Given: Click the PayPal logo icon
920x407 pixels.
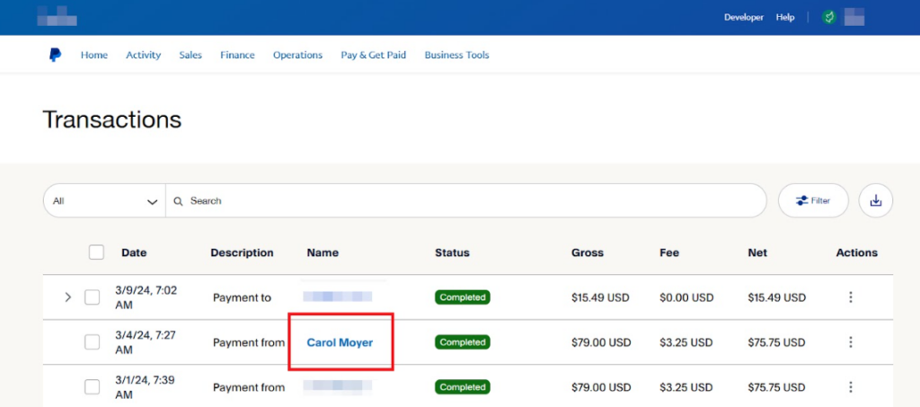Looking at the screenshot, I should click(x=55, y=55).
